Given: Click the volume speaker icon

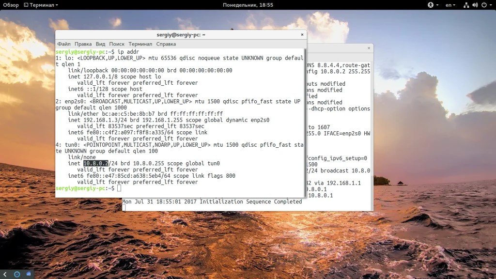Looking at the screenshot, I should [x=475, y=5].
